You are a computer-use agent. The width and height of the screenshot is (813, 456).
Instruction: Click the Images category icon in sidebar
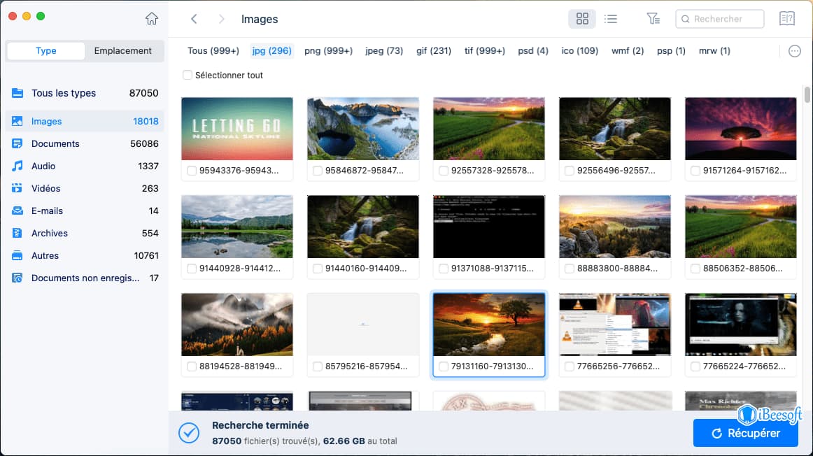(17, 121)
